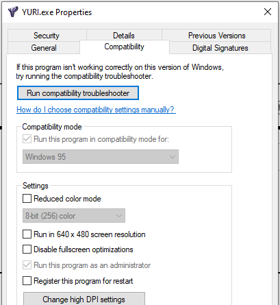The height and width of the screenshot is (305, 280).
Task: Select the Windows 95 combo box
Action: click(x=101, y=157)
